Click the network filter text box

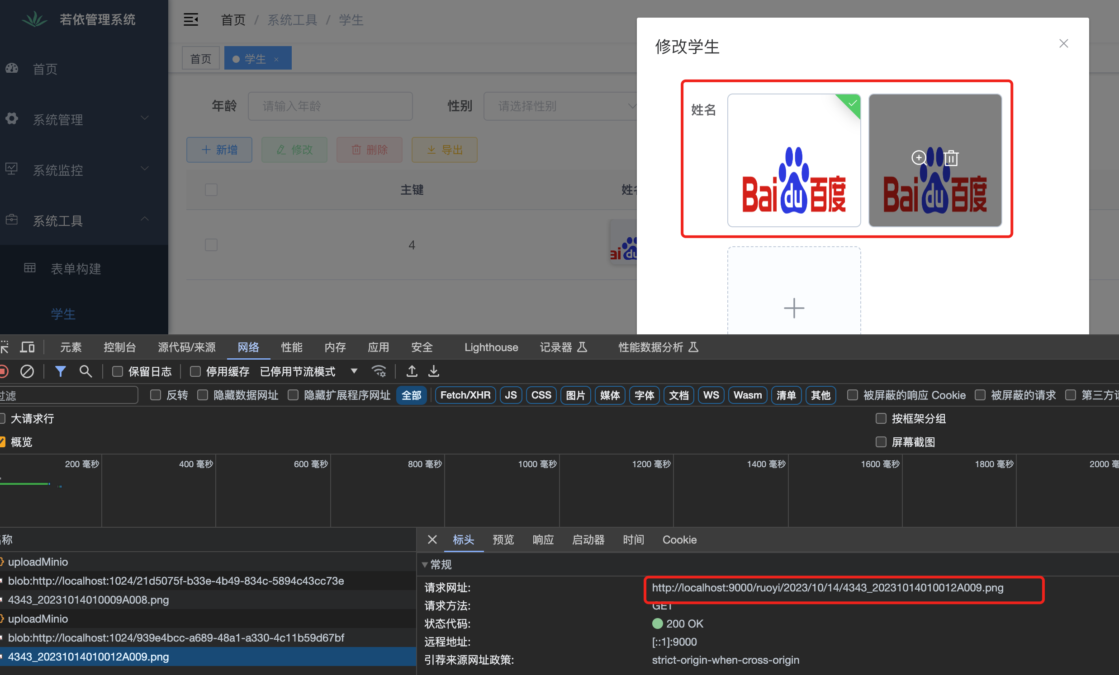click(x=69, y=395)
